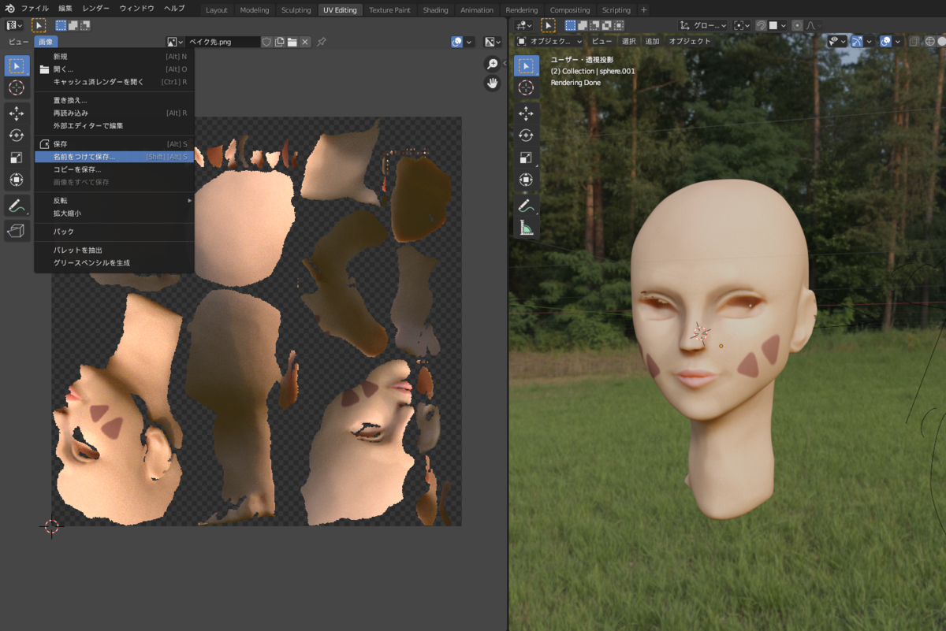This screenshot has width=946, height=631.
Task: Select the Tweak tool in image editor toolbar
Action: click(x=17, y=66)
